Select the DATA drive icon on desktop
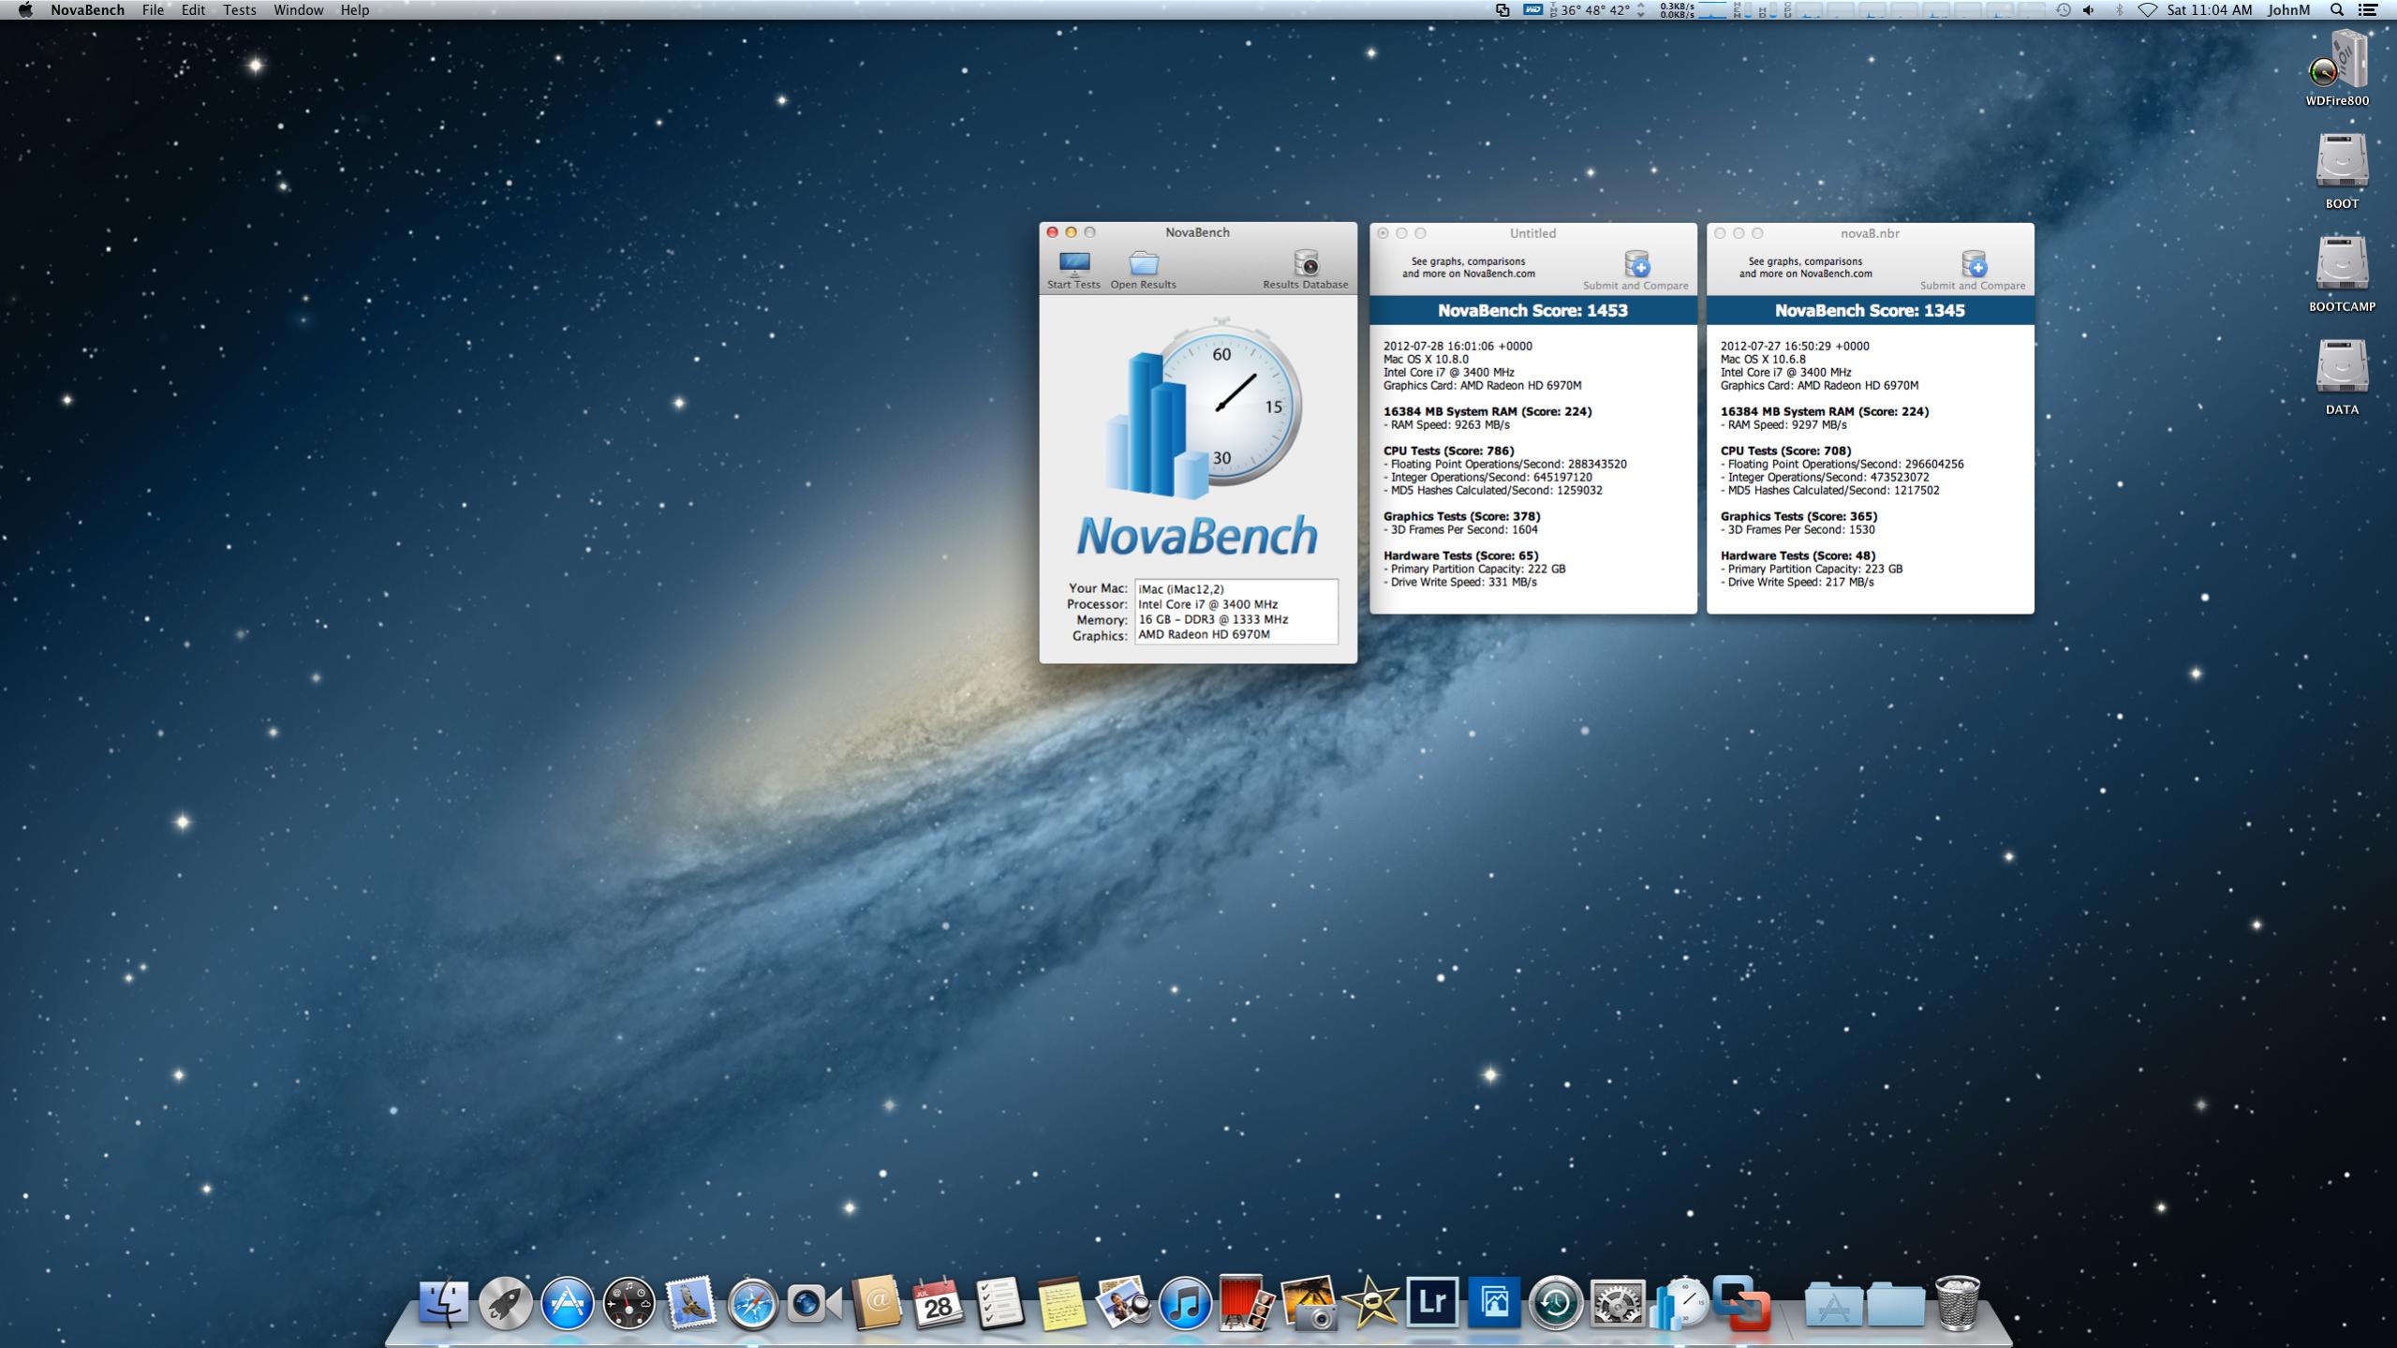 click(x=2341, y=377)
